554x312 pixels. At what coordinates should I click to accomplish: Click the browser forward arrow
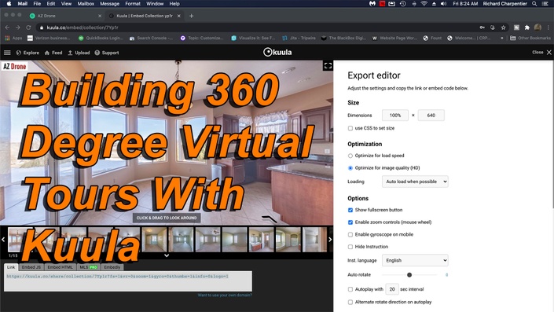coord(17,28)
